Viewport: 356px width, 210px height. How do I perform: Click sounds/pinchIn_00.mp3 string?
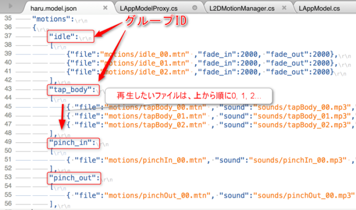point(298,160)
